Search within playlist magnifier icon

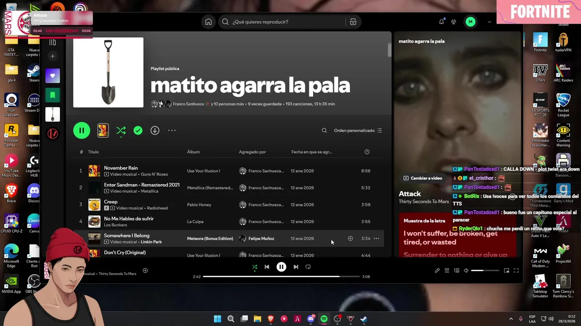[x=324, y=130]
